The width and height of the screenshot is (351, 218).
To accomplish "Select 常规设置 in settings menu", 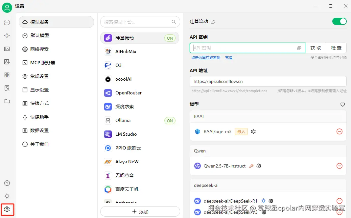I will 56,76.
